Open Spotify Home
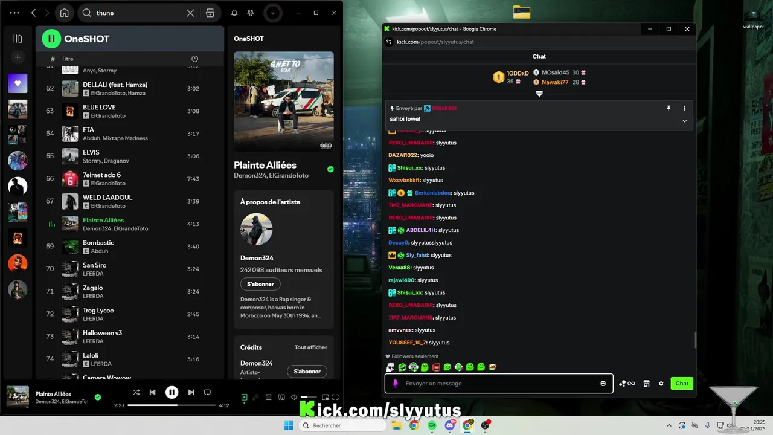Viewport: 773px width, 435px height. click(x=64, y=13)
